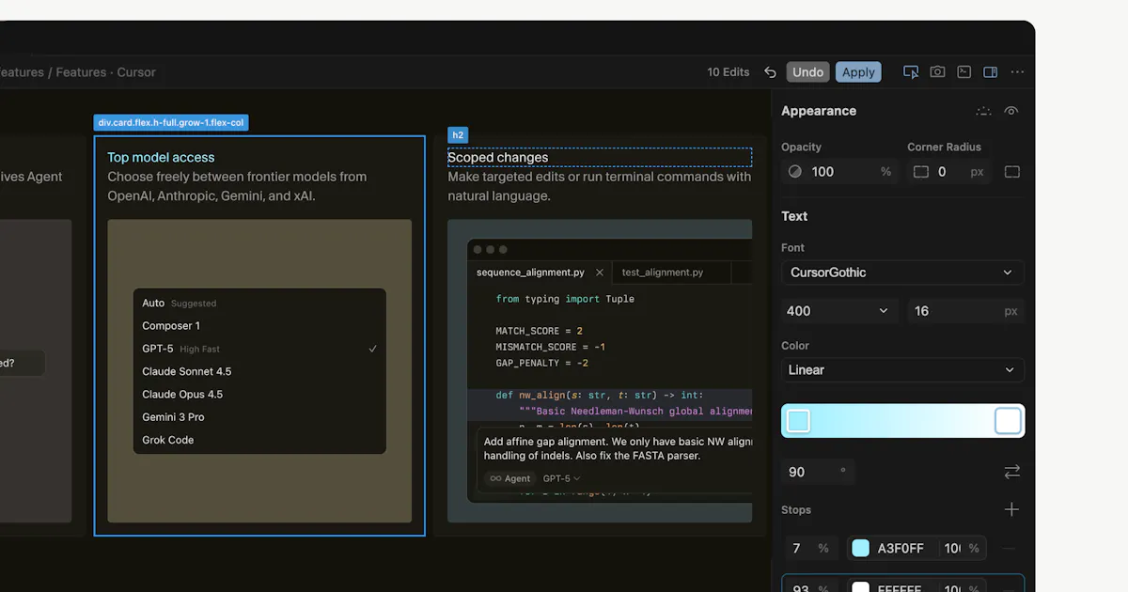Image resolution: width=1128 pixels, height=592 pixels.
Task: Click the font size 16 input field
Action: coord(965,311)
